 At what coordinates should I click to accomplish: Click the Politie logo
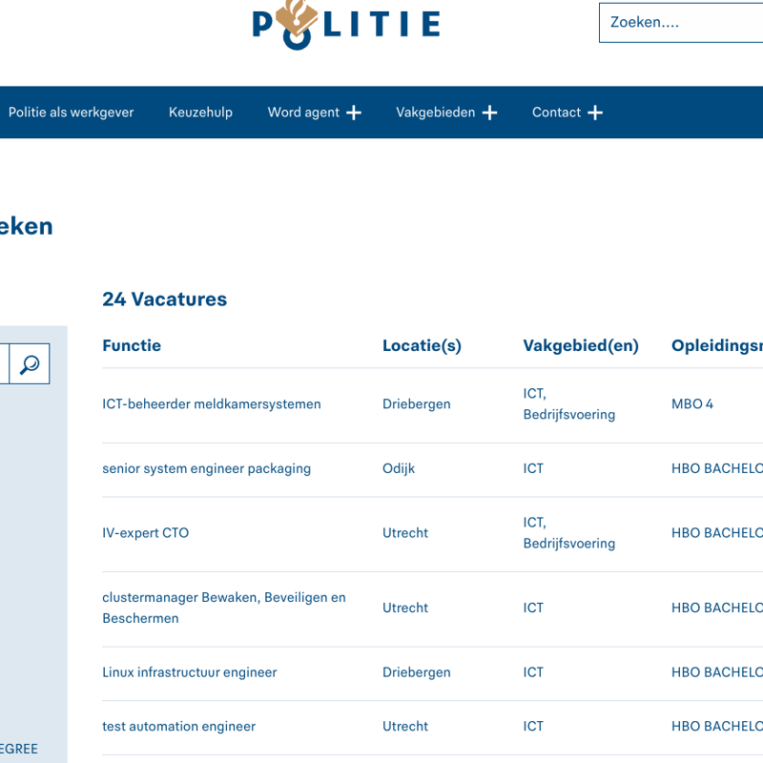[346, 23]
